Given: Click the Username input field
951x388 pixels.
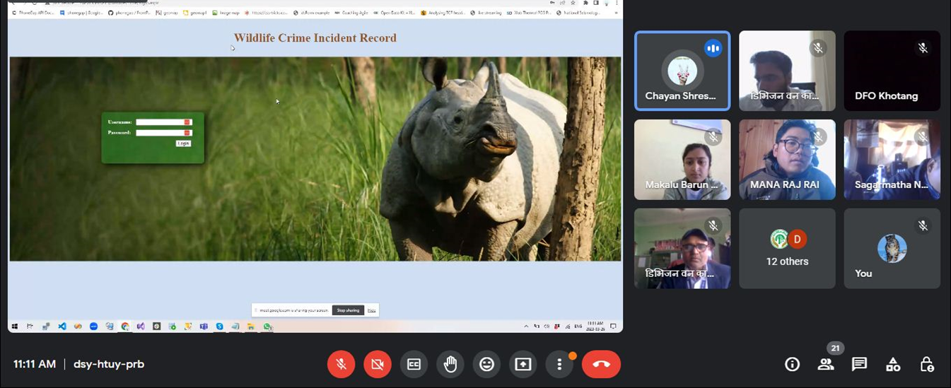Looking at the screenshot, I should [162, 122].
